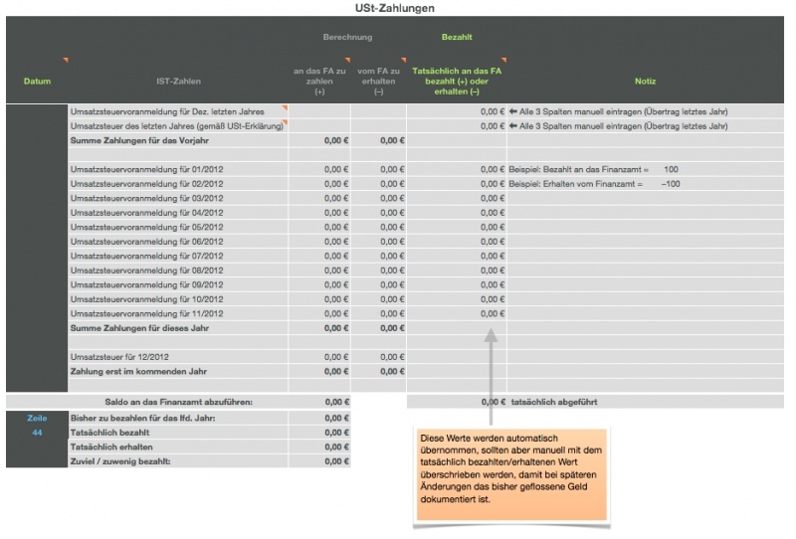
Task: Select 'vom FA zu erhalten (–)' header
Action: coord(378,82)
